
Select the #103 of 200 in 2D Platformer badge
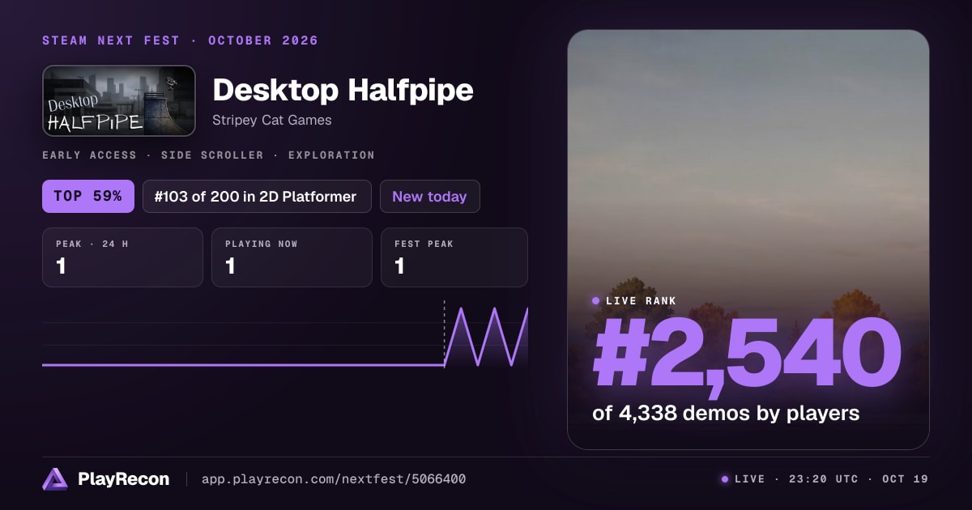pyautogui.click(x=257, y=197)
